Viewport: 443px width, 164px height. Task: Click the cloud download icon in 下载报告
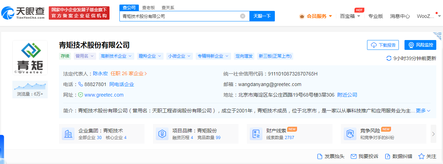(374, 45)
